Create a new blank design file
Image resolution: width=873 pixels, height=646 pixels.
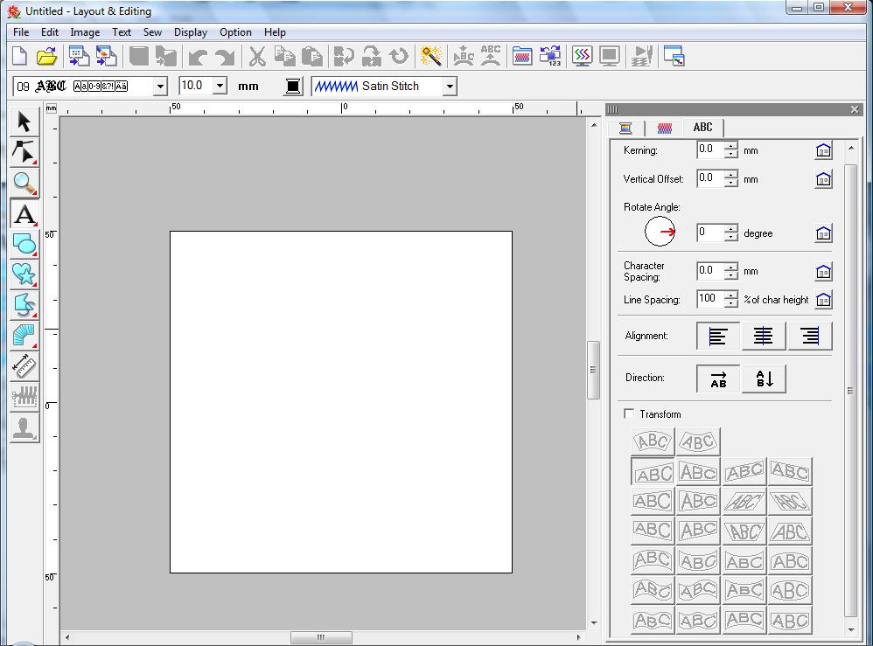pos(20,56)
